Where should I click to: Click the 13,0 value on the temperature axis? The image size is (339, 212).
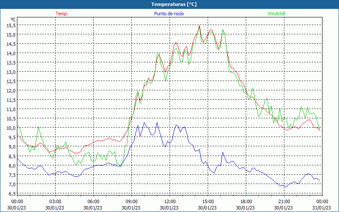tap(11, 72)
